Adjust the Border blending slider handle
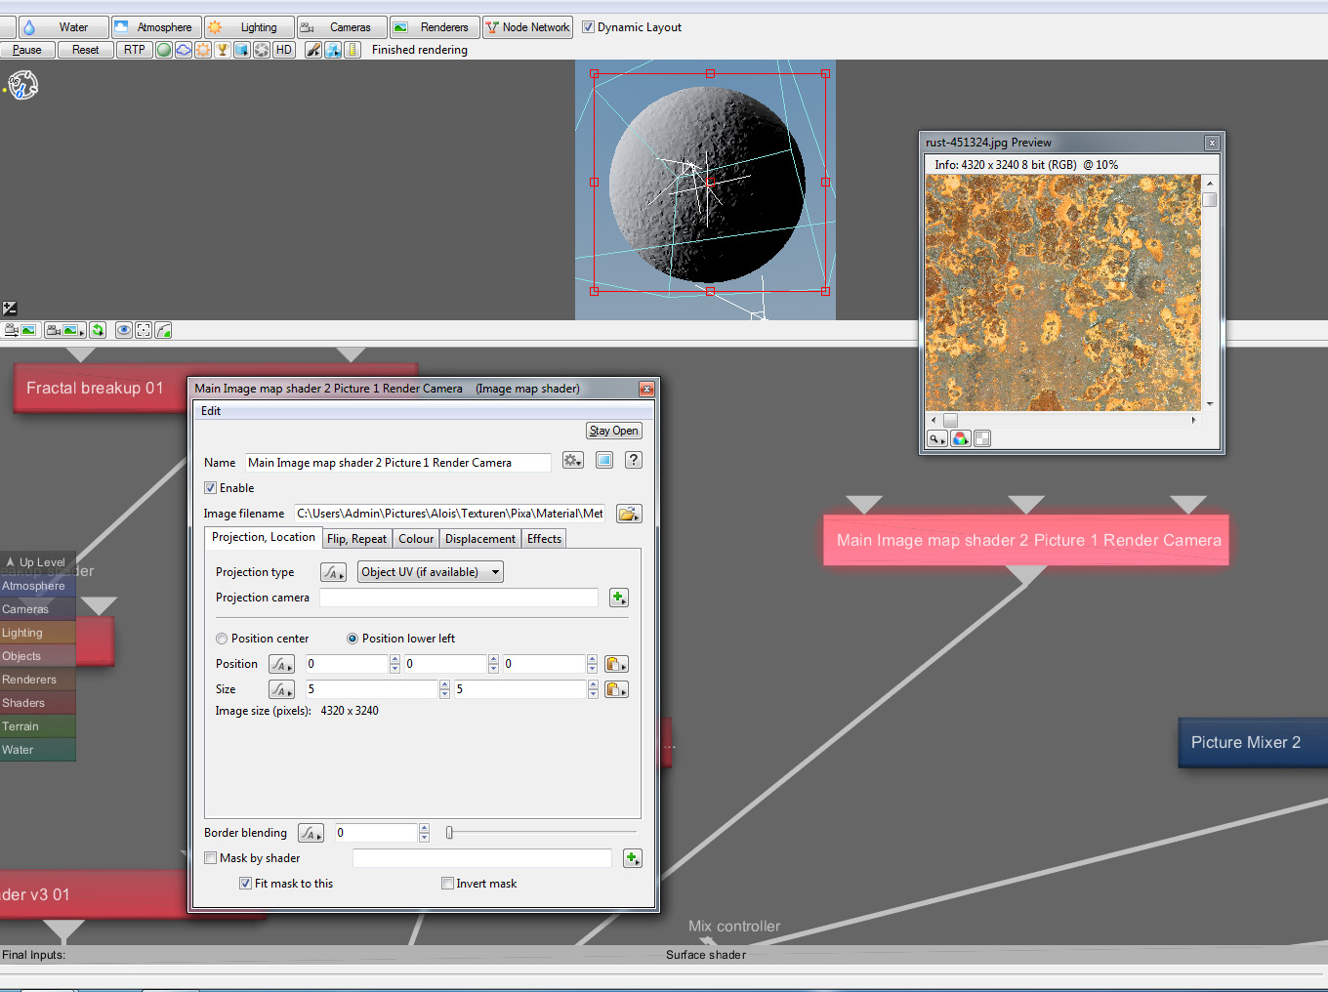 click(449, 833)
